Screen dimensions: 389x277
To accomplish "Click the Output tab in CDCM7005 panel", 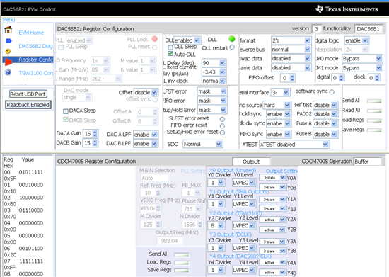I will click(x=251, y=162).
